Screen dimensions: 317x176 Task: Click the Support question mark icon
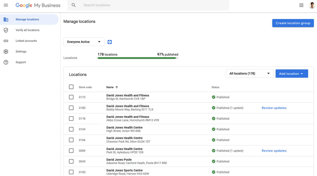(6, 62)
